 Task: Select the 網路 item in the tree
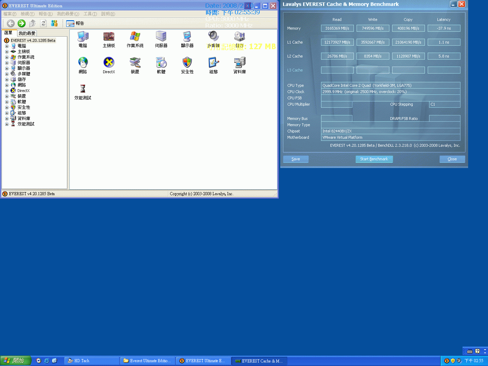pos(22,85)
